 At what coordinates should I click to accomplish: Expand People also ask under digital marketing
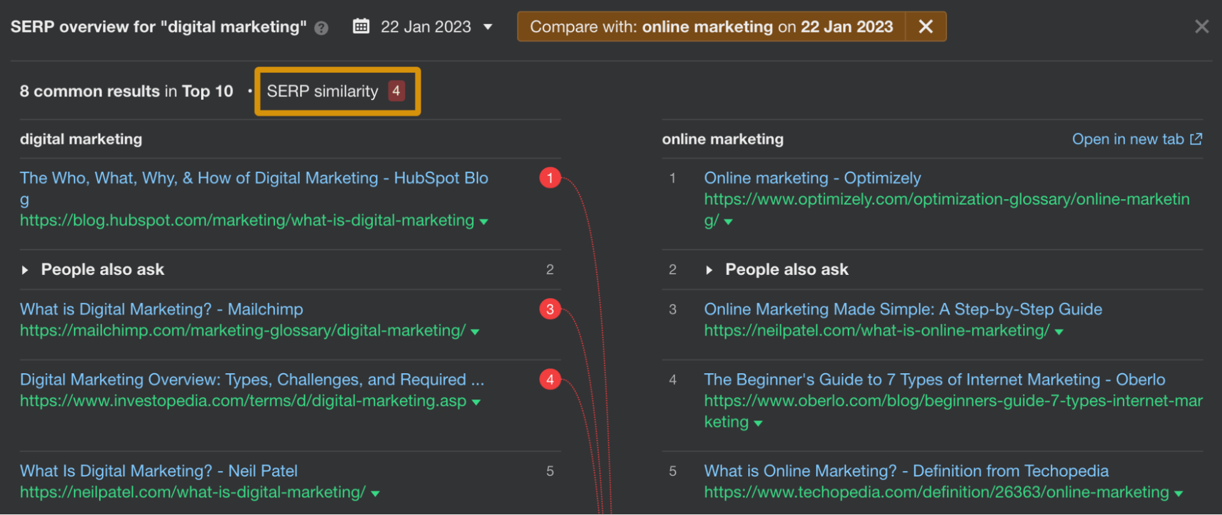pyautogui.click(x=25, y=269)
